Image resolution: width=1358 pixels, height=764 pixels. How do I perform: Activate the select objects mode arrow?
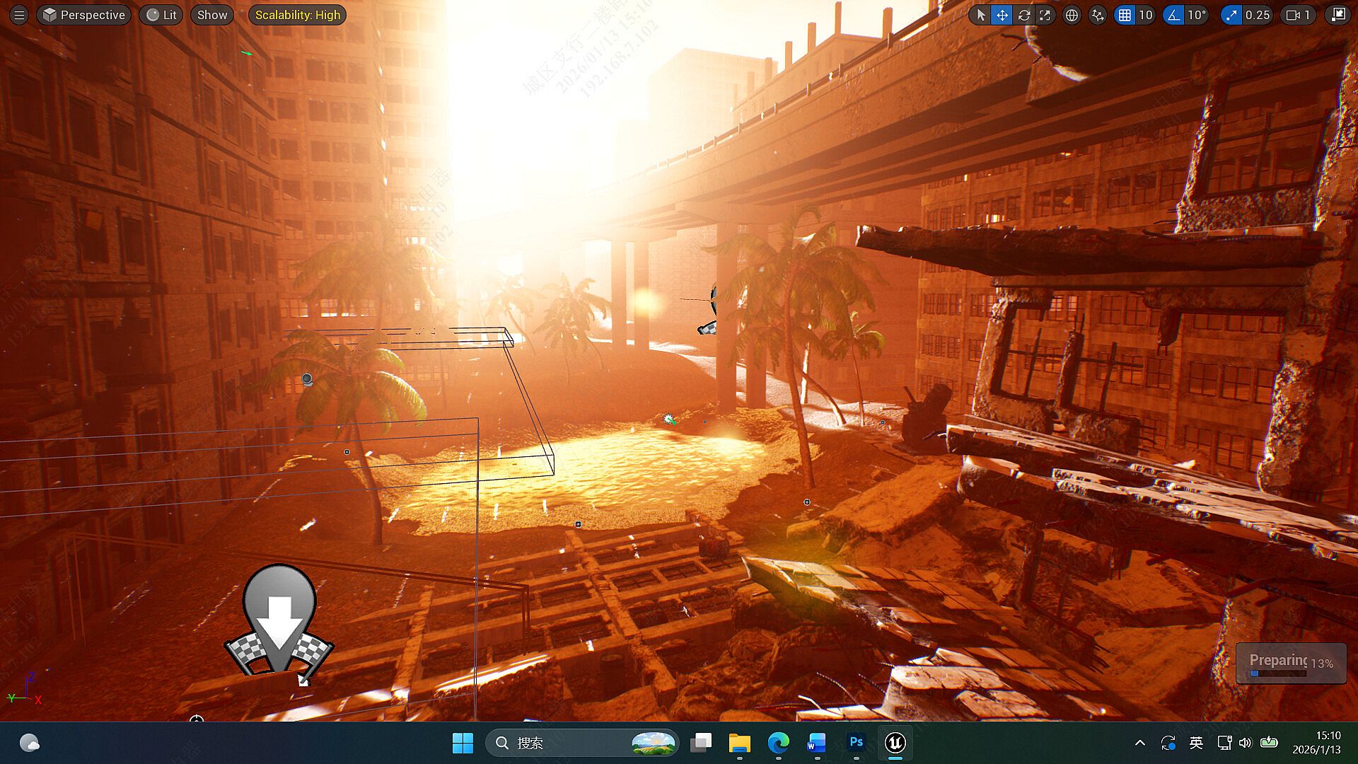pos(980,15)
